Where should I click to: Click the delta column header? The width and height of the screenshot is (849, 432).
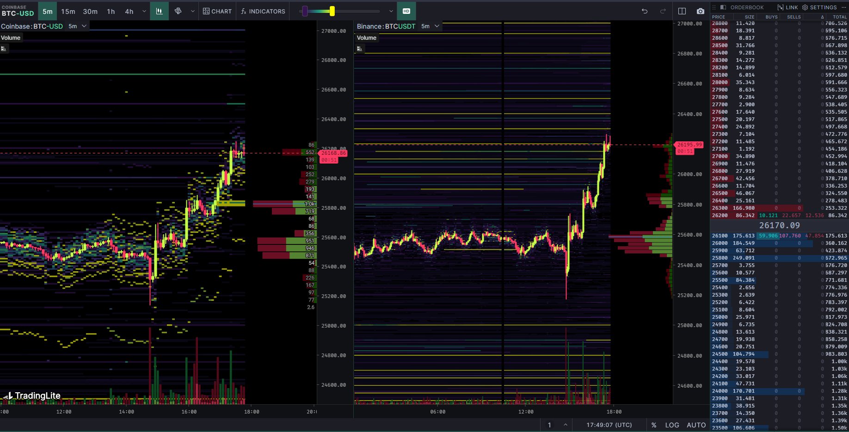click(822, 17)
